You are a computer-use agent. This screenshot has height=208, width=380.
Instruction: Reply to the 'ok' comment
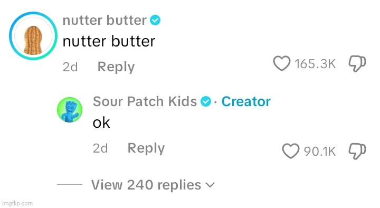click(x=146, y=148)
